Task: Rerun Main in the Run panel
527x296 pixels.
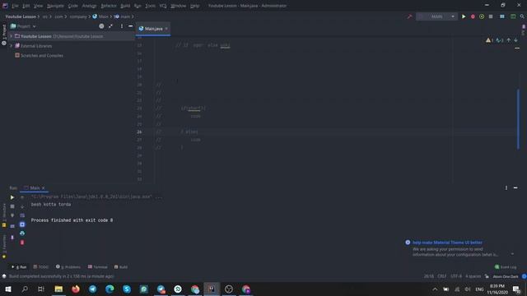Action: coord(12,197)
